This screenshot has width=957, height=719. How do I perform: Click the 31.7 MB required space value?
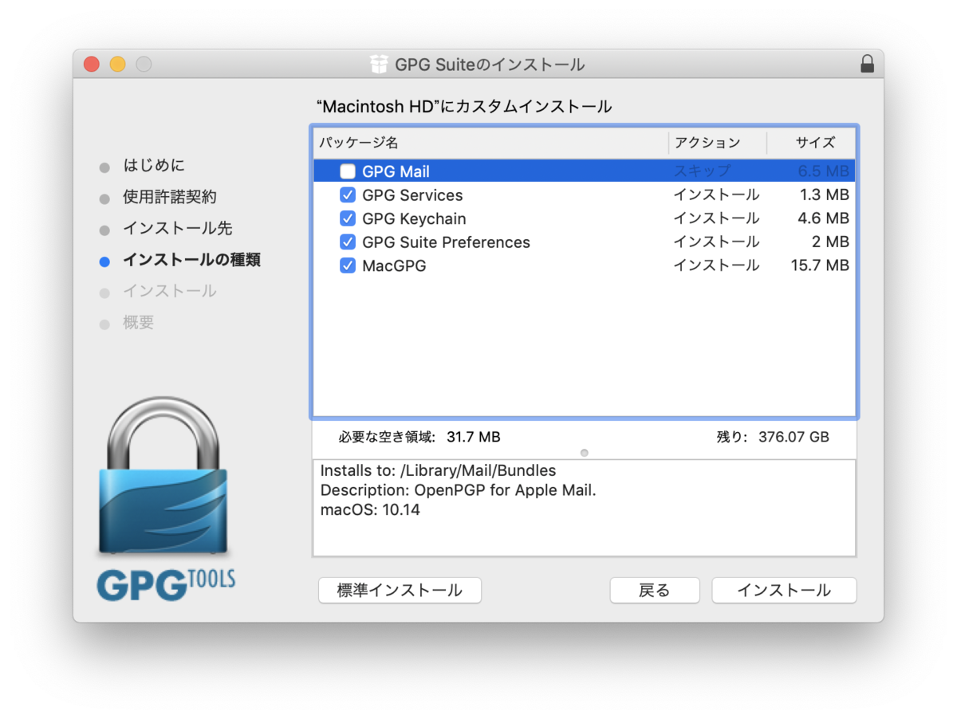(x=474, y=437)
